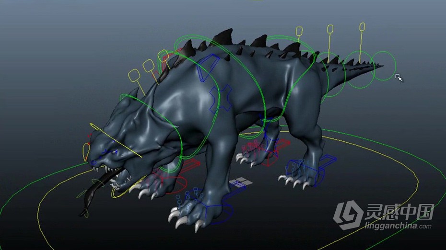This screenshot has width=446, height=250.
Task: Select the blue nostril circle on the snout
Action: (x=94, y=163)
